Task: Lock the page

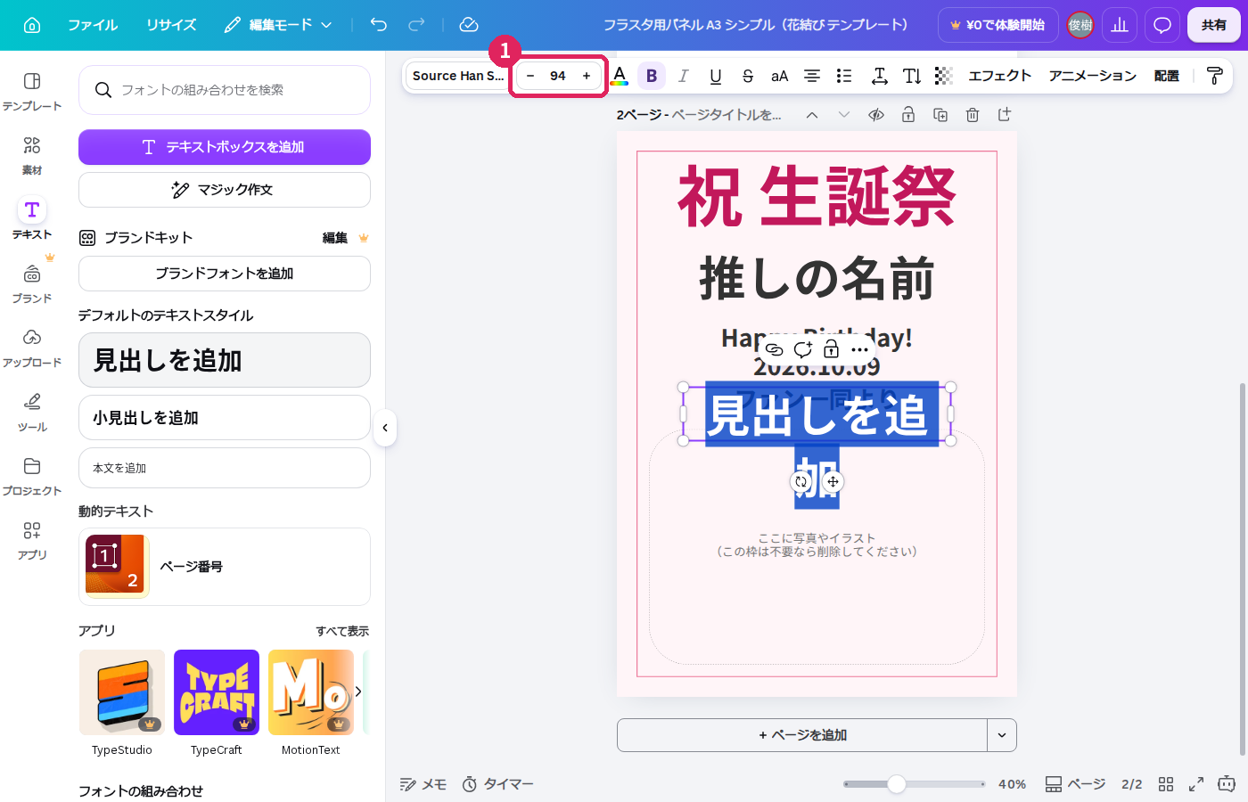Action: (908, 115)
